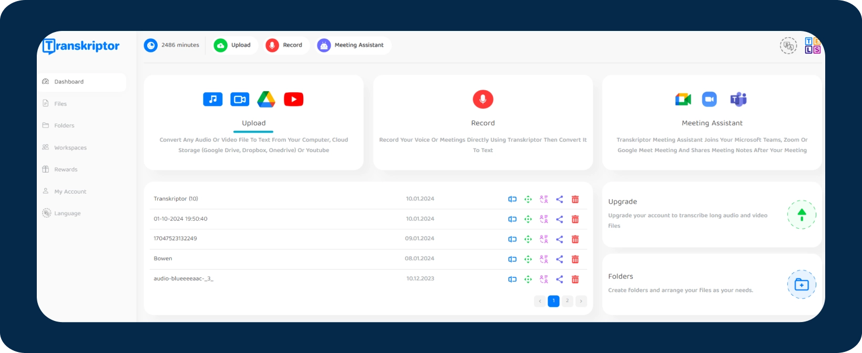This screenshot has height=353, width=862.
Task: Move the audio-blueeeeaac-_3_ file
Action: (x=528, y=280)
